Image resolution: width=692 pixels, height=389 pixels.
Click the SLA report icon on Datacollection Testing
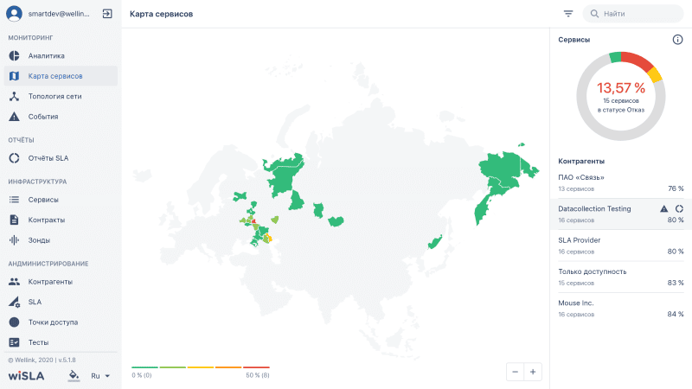coord(679,208)
